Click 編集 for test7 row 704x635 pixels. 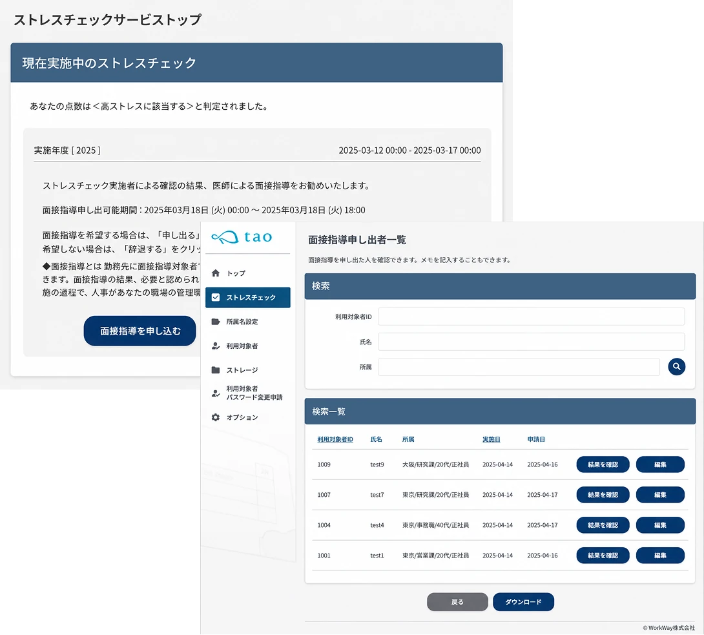[660, 494]
